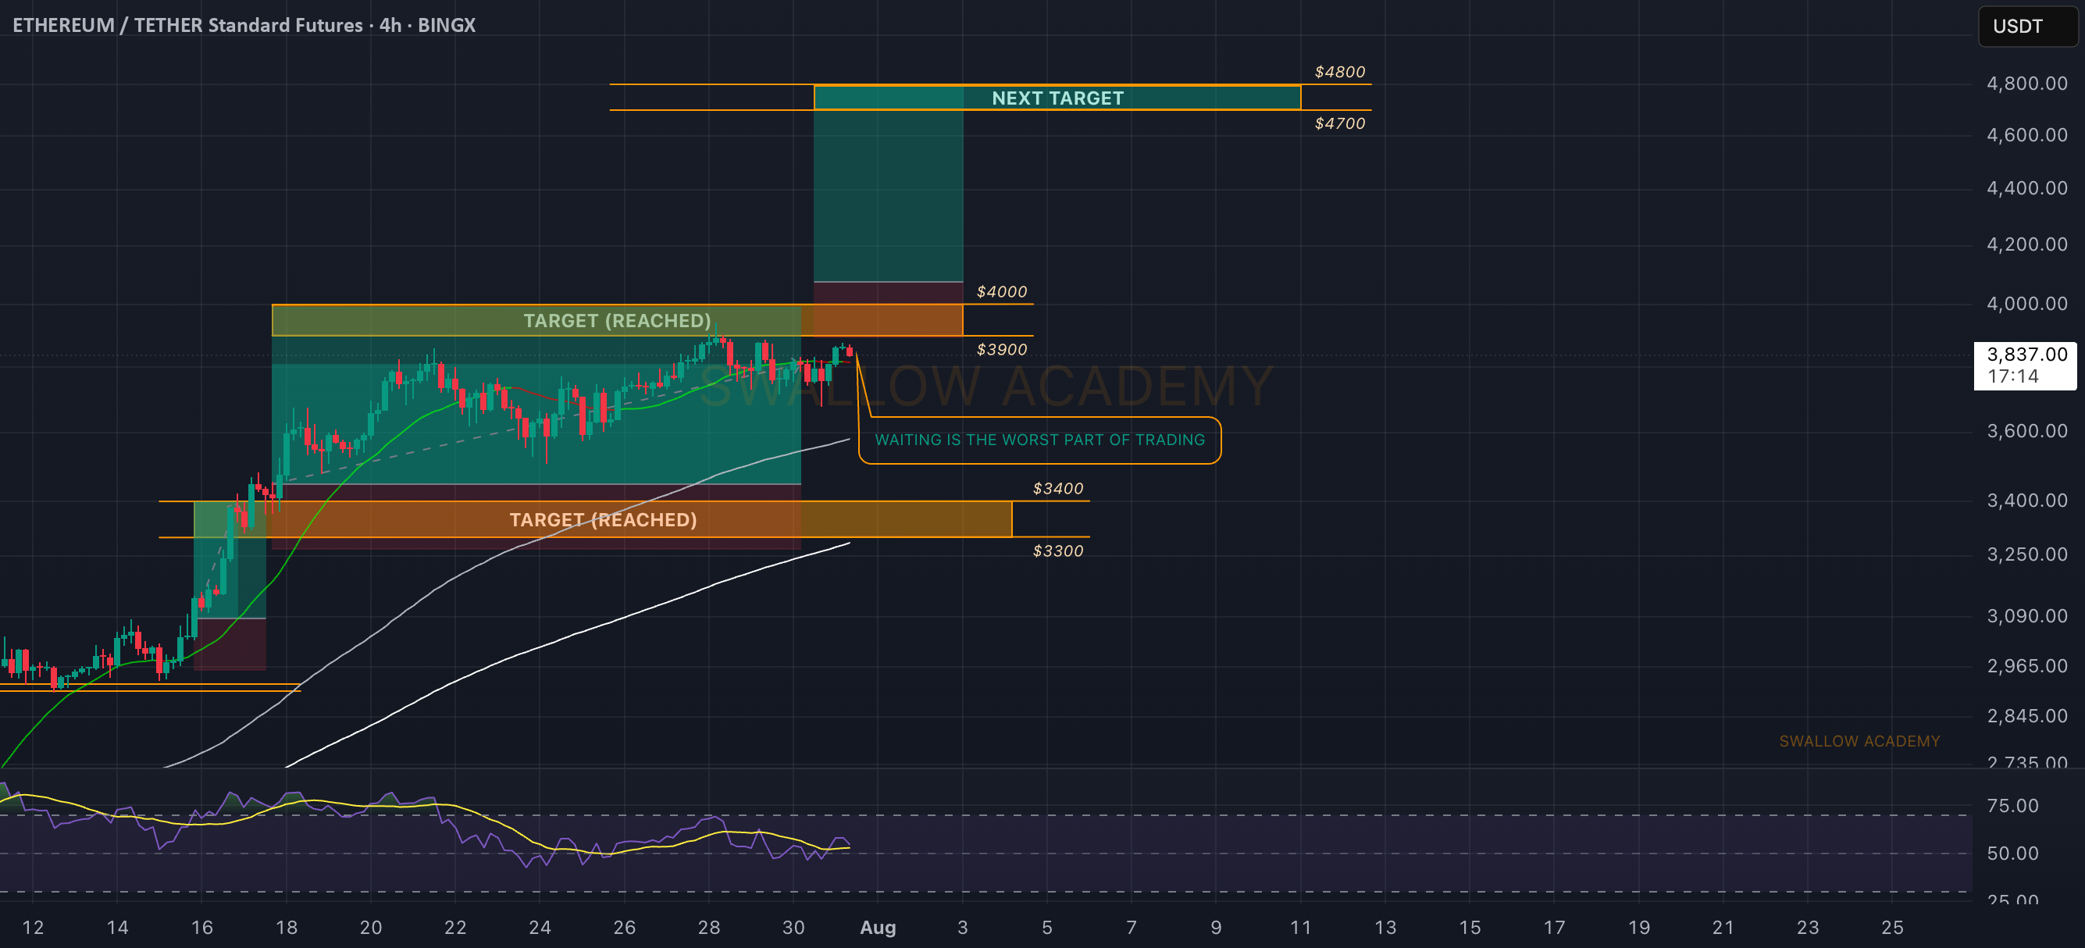Open the USDT currency selector
The height and width of the screenshot is (948, 2085).
pyautogui.click(x=2026, y=26)
